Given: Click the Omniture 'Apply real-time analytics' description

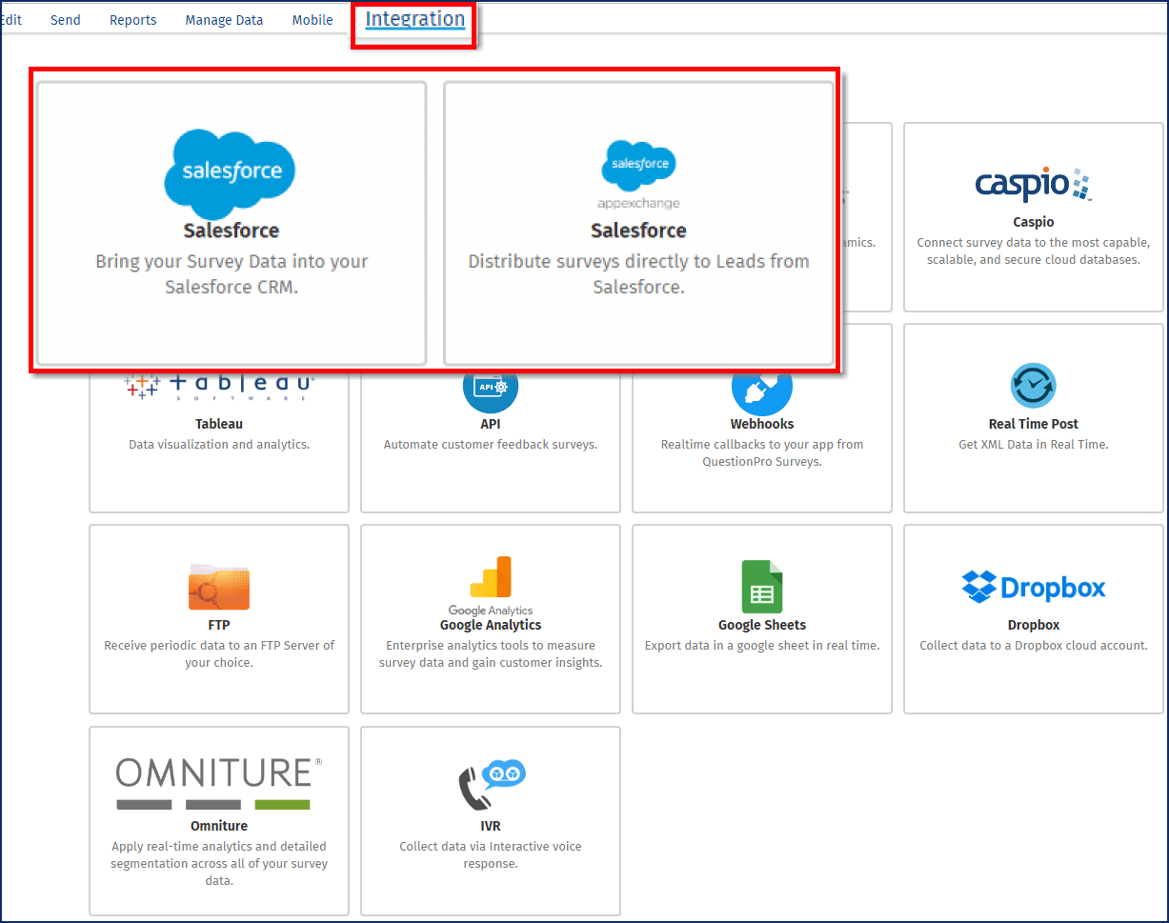Looking at the screenshot, I should click(x=219, y=864).
